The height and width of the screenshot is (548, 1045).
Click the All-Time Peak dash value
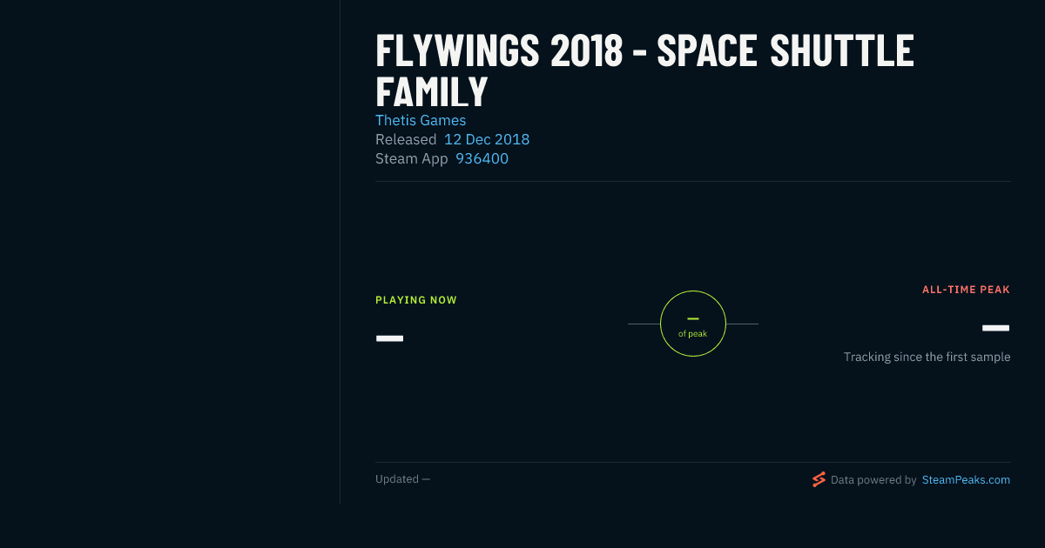[x=995, y=328]
